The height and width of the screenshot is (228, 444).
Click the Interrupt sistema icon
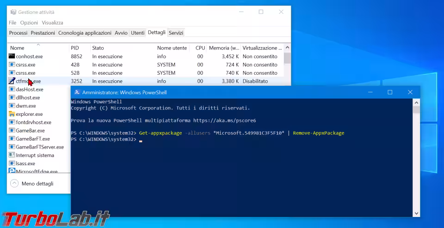click(12, 155)
